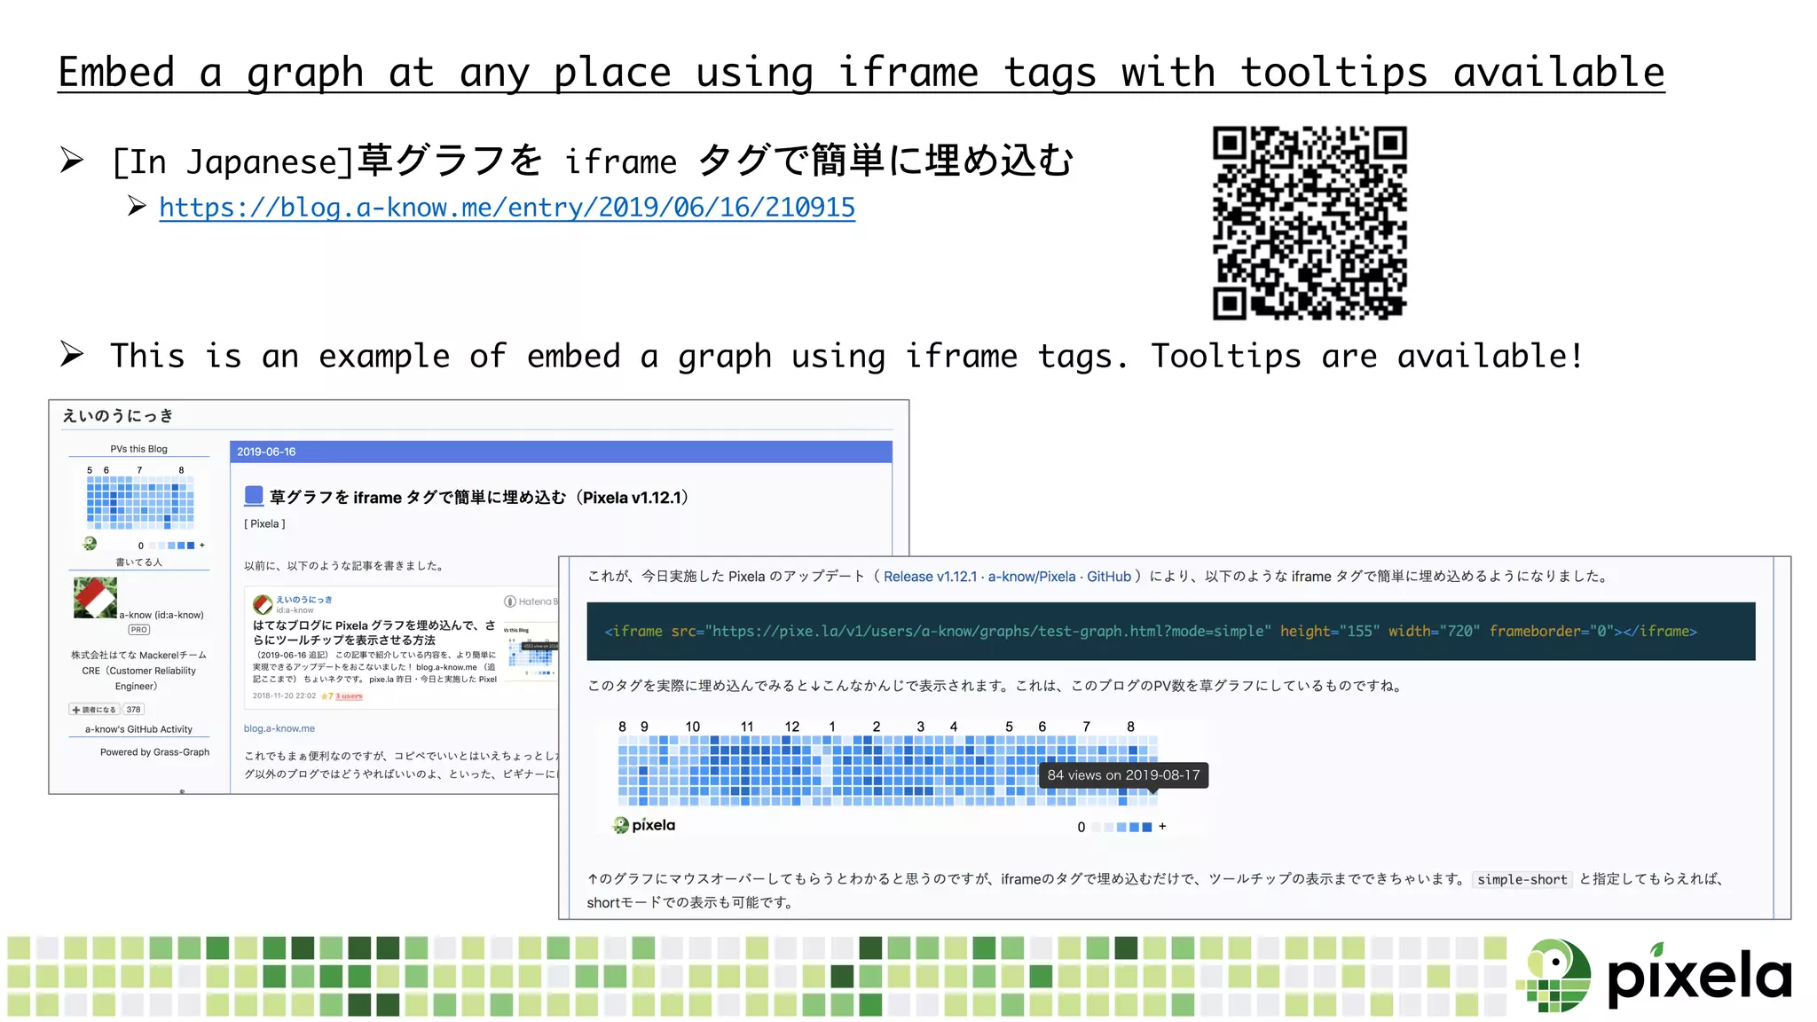This screenshot has height=1022, width=1817.
Task: Open the Release v1.12.1 GitHub link
Action: (x=1007, y=577)
